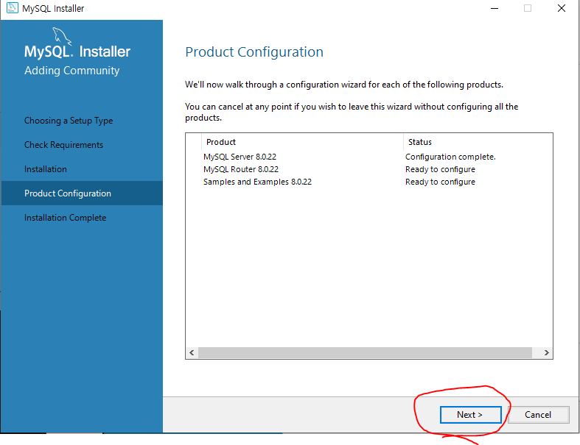580x445 pixels.
Task: Click the horizontal scrollbar thumb
Action: (365, 352)
